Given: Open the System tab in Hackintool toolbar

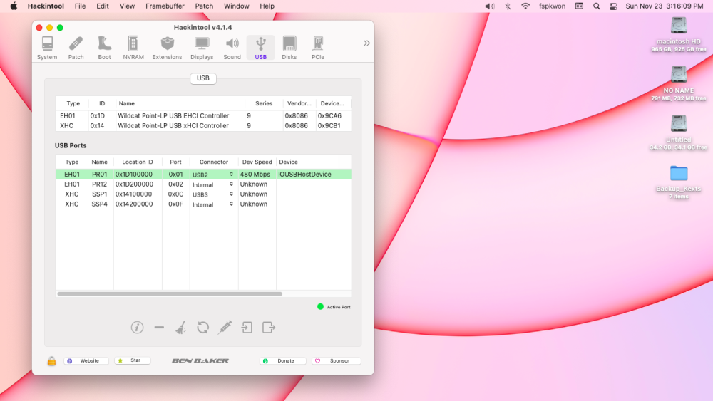Looking at the screenshot, I should pyautogui.click(x=47, y=48).
